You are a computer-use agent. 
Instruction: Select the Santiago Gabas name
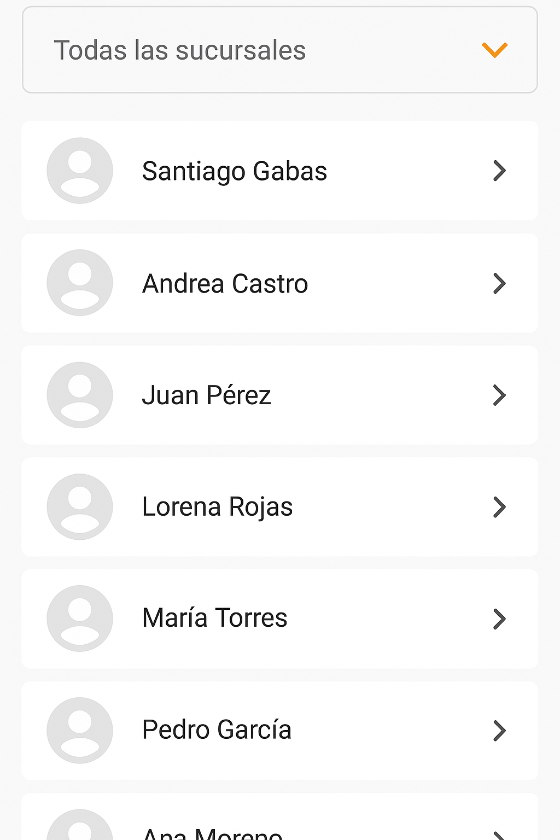234,171
